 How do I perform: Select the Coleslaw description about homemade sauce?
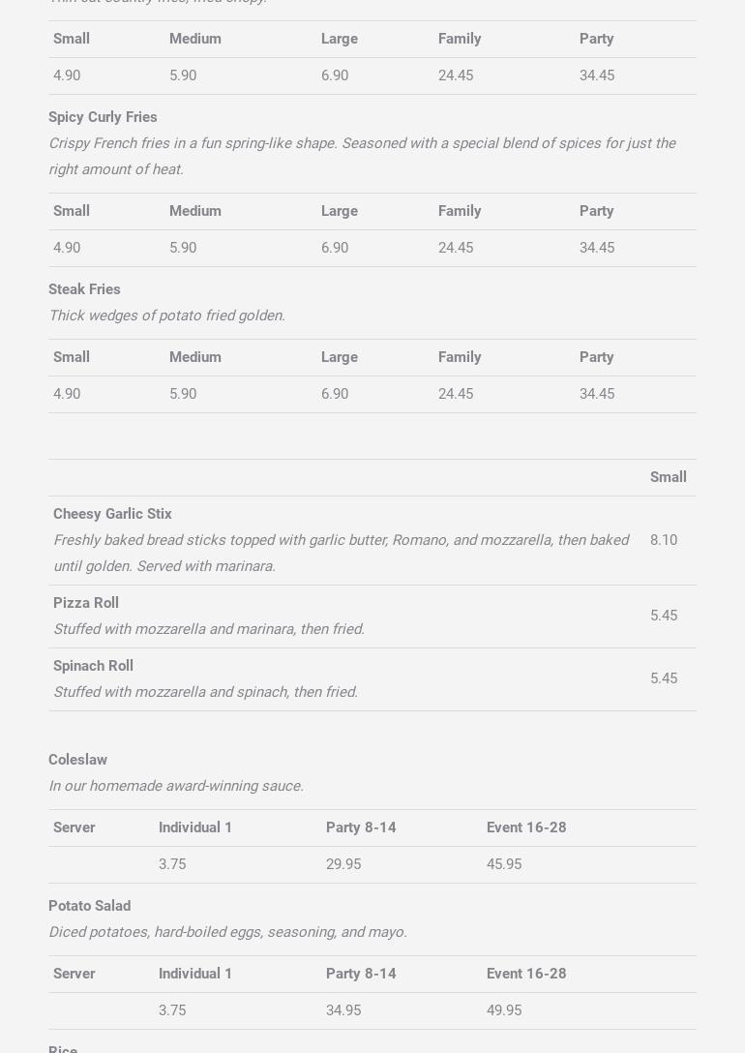click(x=176, y=786)
